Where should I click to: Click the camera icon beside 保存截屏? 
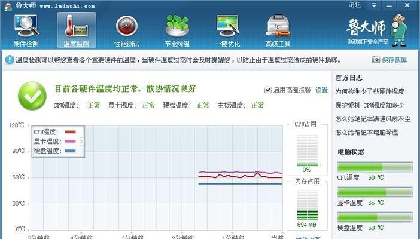coord(376,59)
